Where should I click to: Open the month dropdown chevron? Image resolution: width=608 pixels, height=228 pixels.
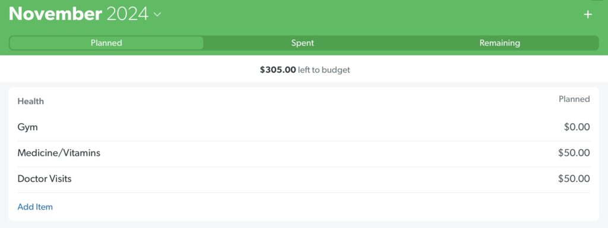click(157, 15)
